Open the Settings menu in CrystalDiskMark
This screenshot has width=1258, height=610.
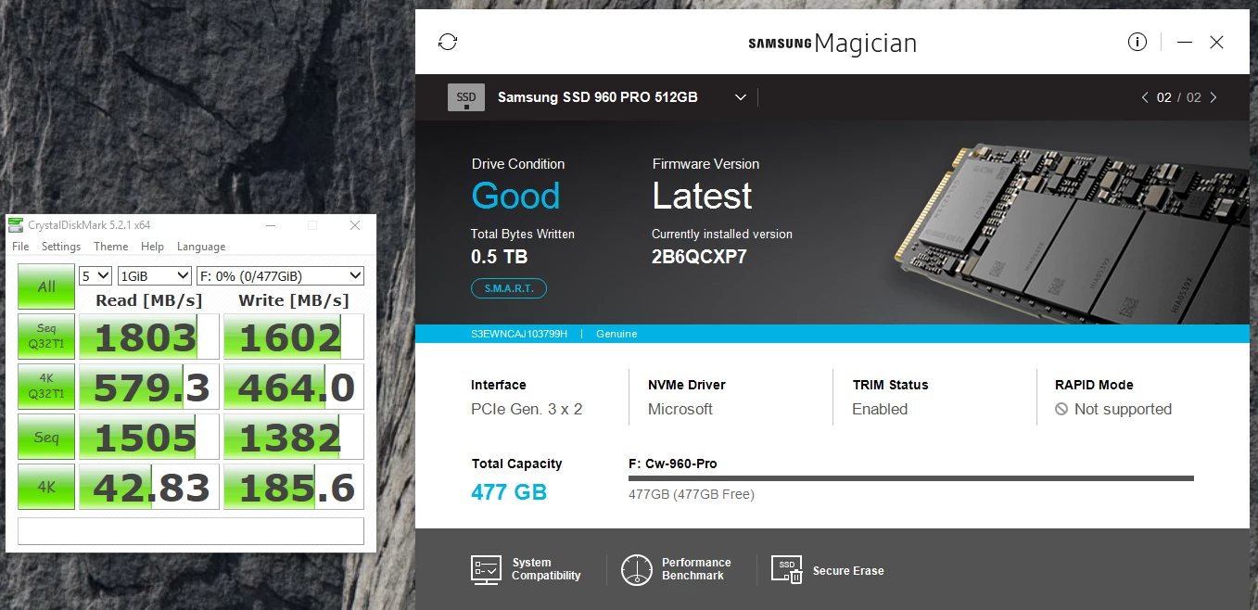tap(61, 247)
